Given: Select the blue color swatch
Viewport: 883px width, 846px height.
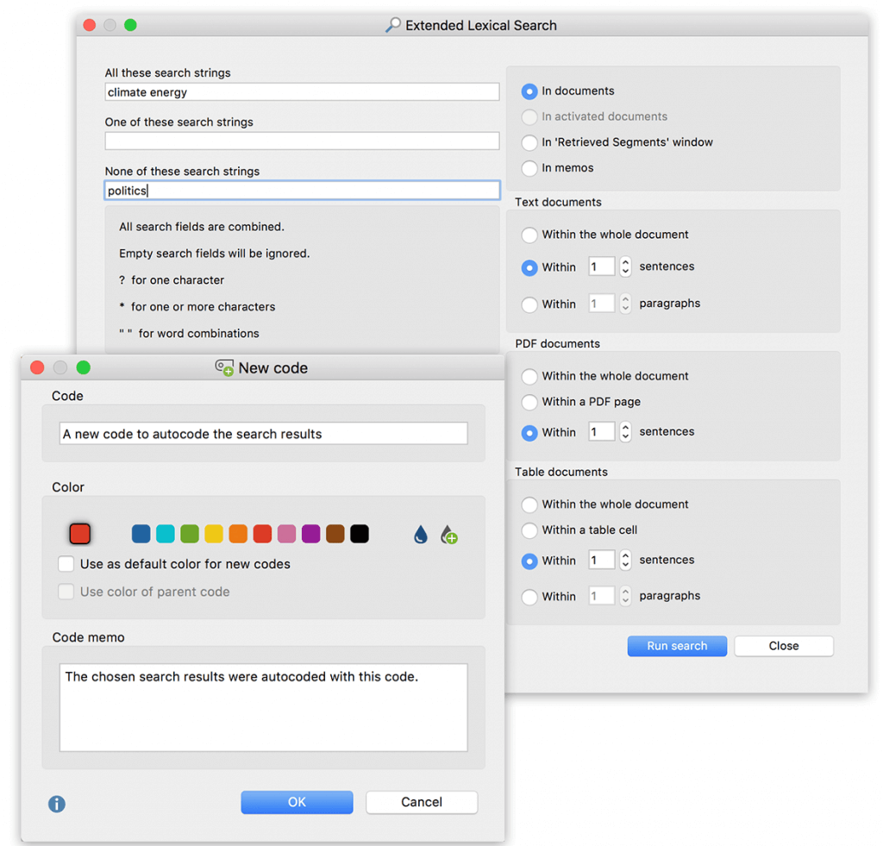Looking at the screenshot, I should click(141, 534).
